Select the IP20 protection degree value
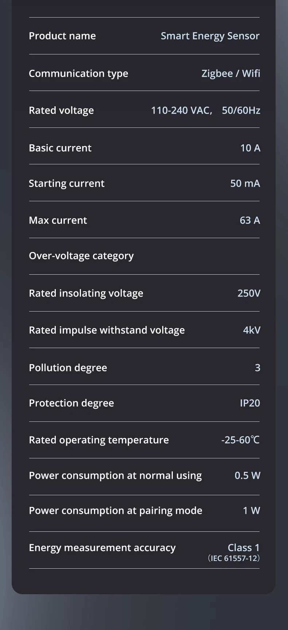Screen dimensions: 288x630 (x=250, y=403)
